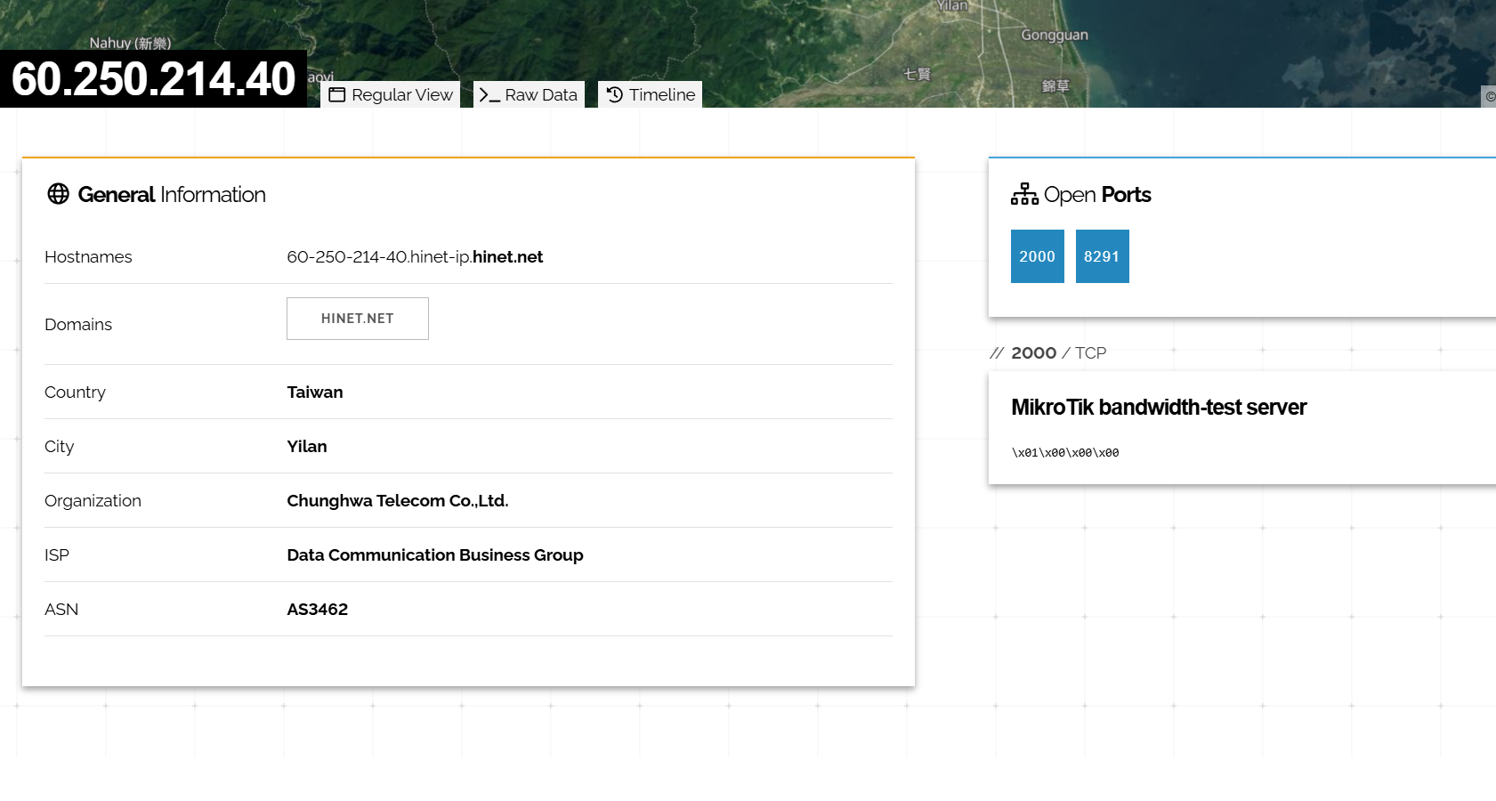Jump to port 2000 details
Screen dimensions: 1496x801
pos(1037,256)
